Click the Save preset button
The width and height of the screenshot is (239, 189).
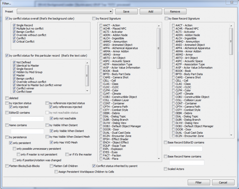(126, 11)
